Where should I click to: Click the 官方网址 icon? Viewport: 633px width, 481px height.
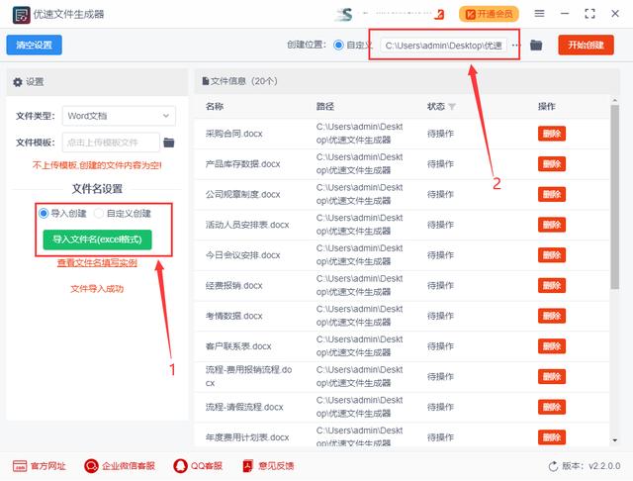tap(20, 466)
